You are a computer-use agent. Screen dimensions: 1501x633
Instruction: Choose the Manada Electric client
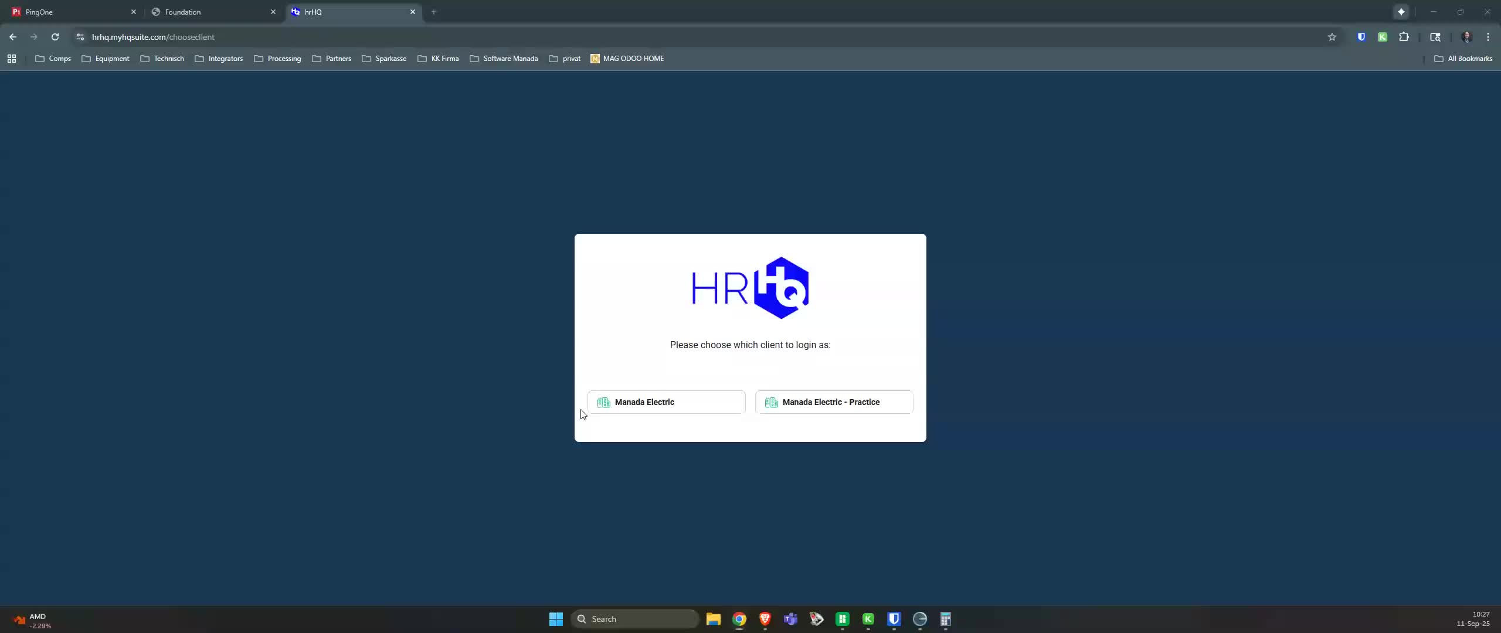(666, 402)
